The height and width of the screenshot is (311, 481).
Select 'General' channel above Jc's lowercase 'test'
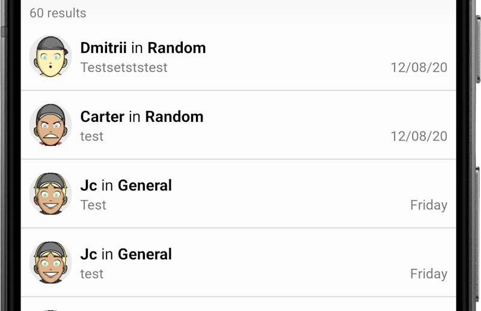(145, 255)
